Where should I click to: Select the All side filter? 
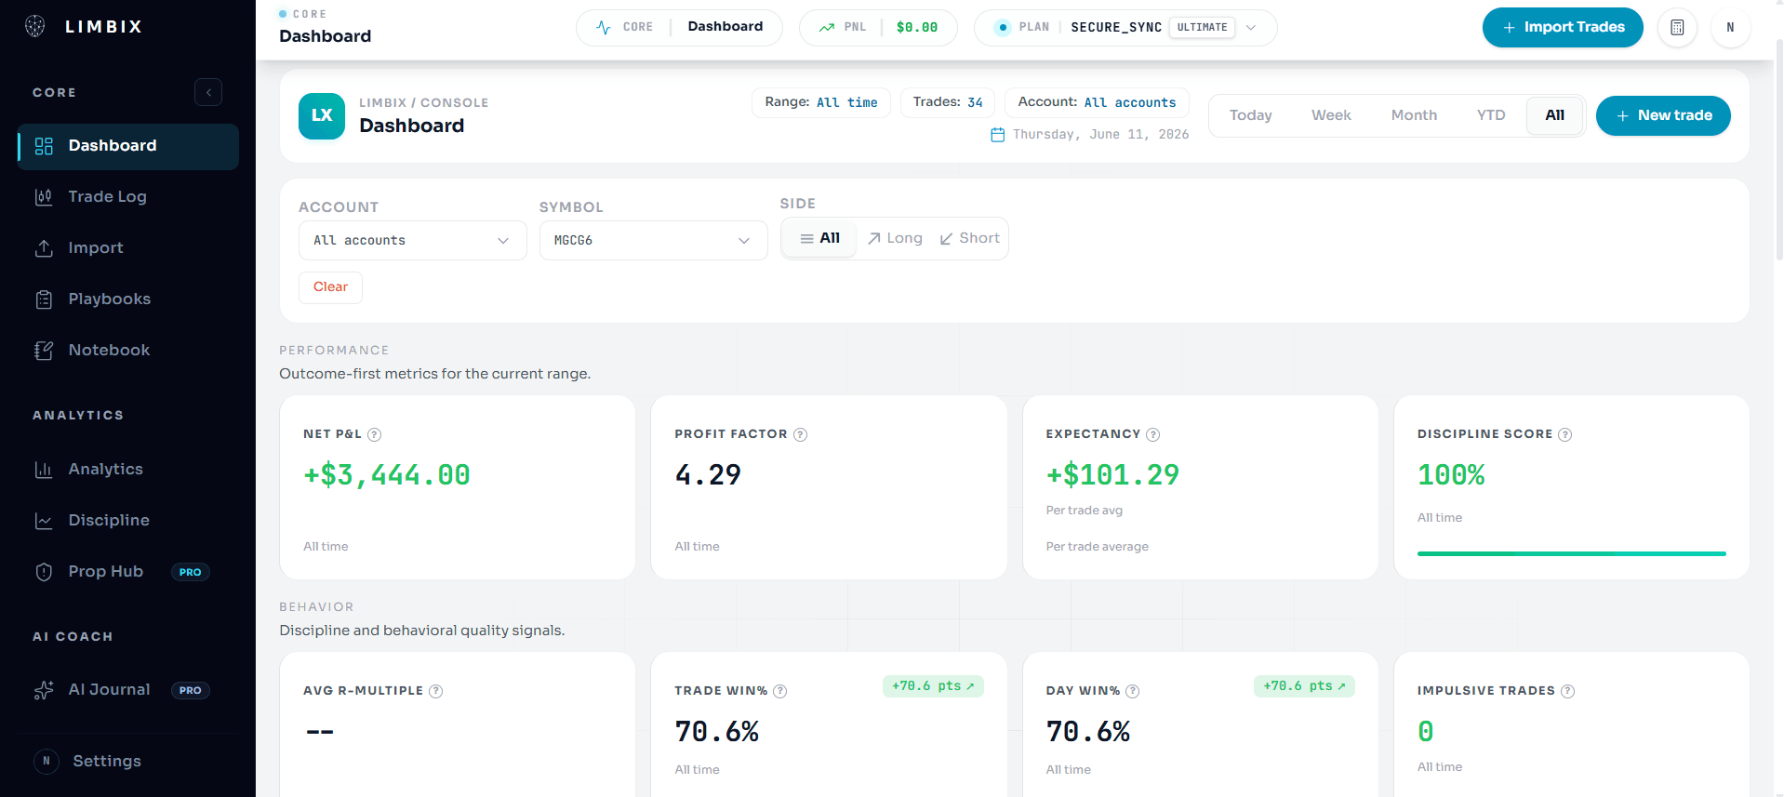(820, 238)
